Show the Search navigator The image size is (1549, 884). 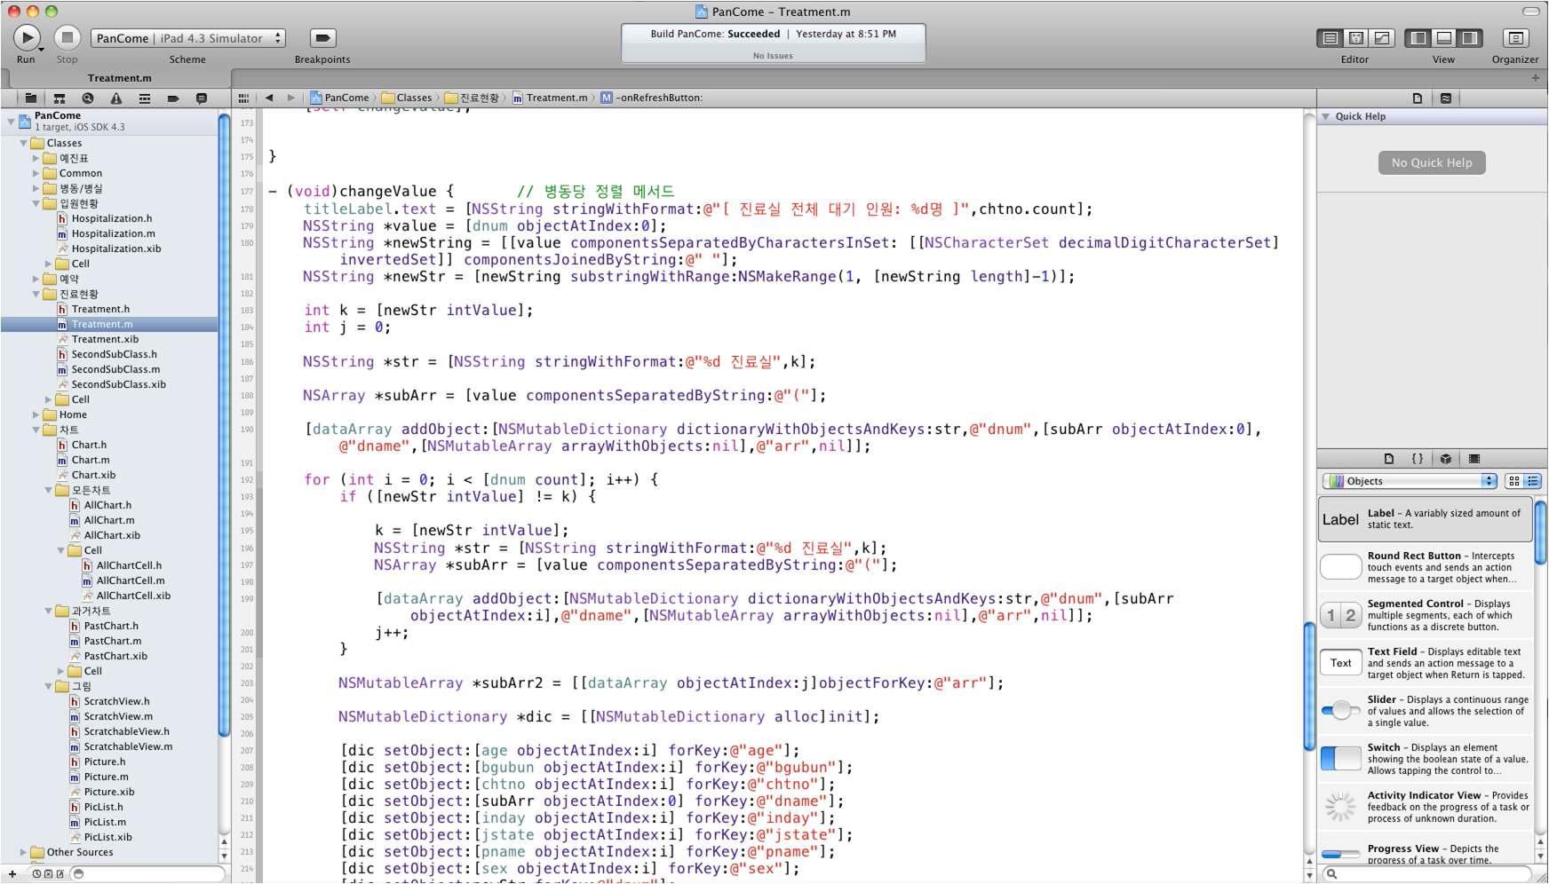click(88, 98)
